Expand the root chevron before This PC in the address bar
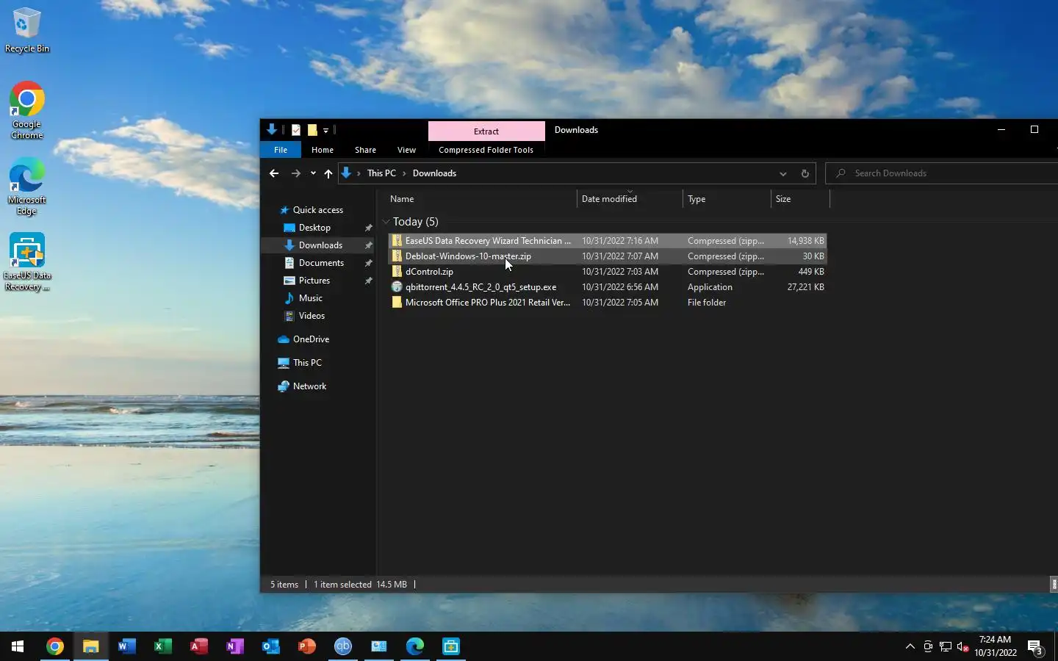The width and height of the screenshot is (1058, 661). click(x=359, y=173)
